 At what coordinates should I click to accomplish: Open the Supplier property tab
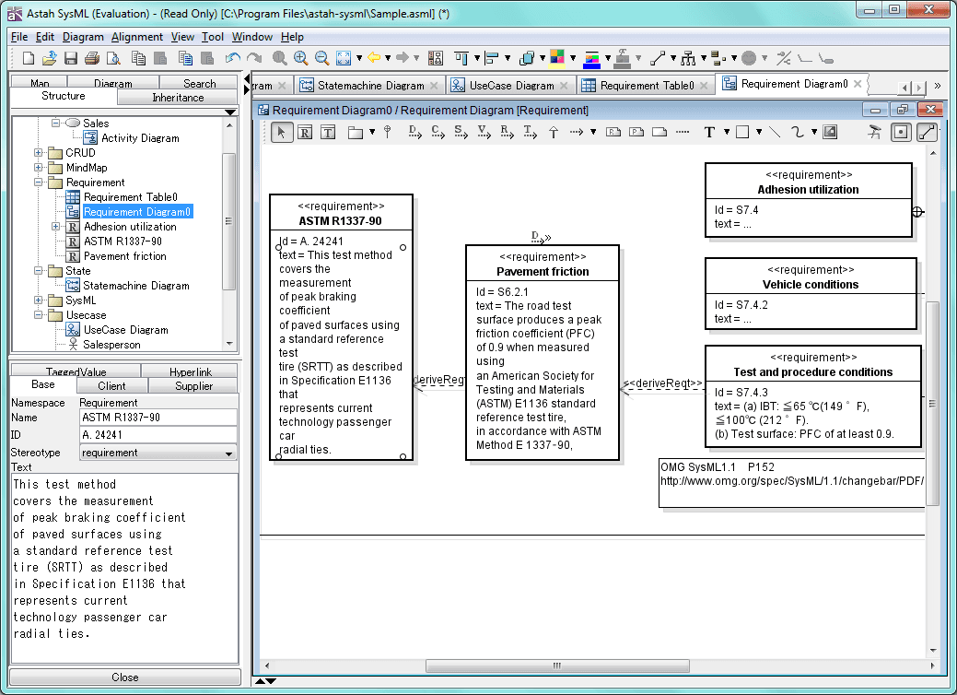pyautogui.click(x=193, y=386)
